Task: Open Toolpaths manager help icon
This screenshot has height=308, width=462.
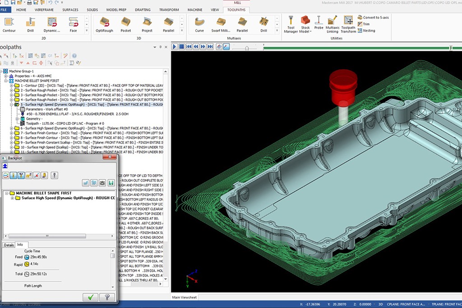Action: [74, 55]
